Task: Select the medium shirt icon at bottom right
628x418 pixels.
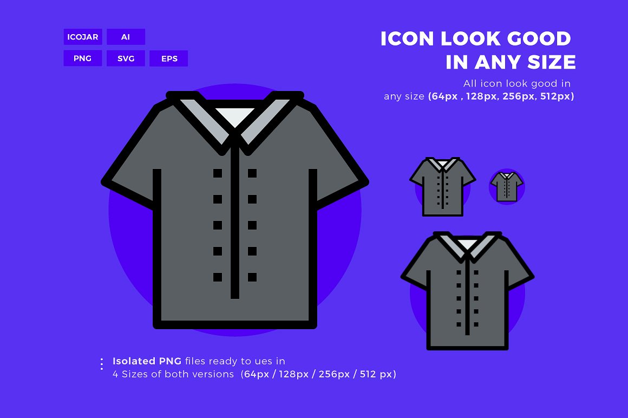Action: (467, 291)
